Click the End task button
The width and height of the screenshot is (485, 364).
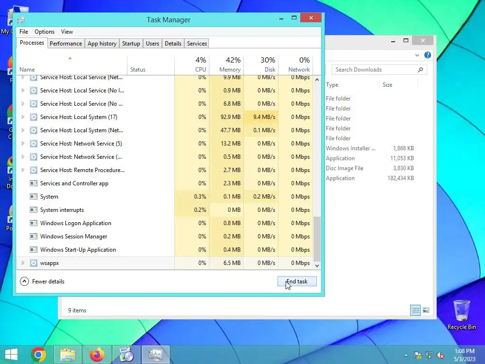click(x=297, y=282)
